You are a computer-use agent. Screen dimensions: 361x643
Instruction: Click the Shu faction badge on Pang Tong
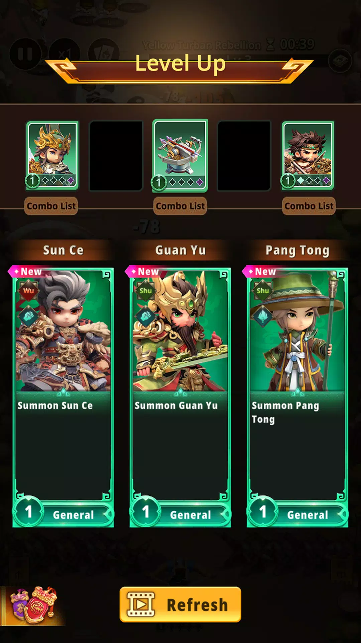point(263,291)
